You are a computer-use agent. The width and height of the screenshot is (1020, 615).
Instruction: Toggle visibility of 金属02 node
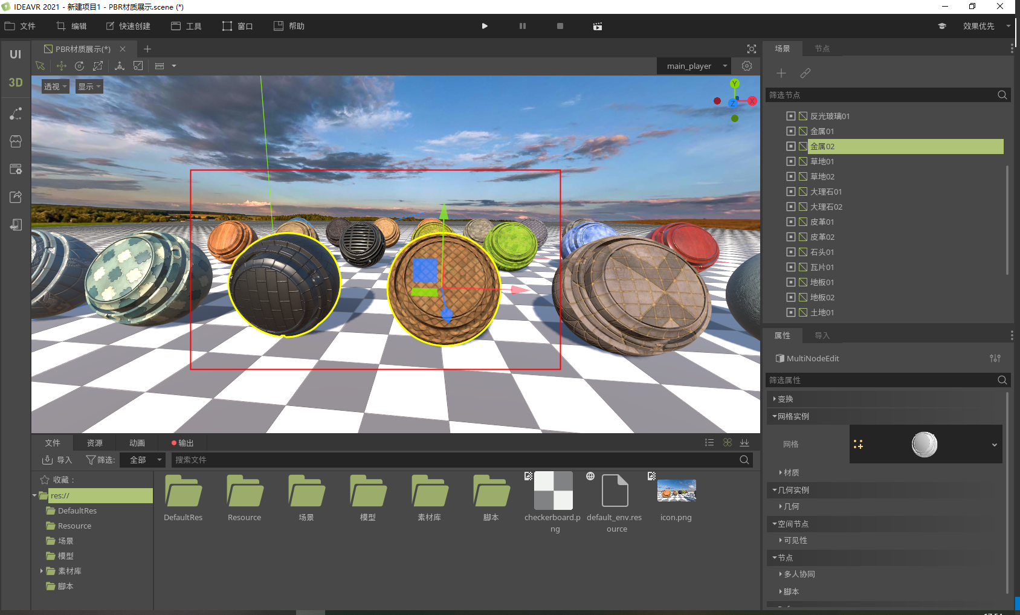tap(791, 146)
